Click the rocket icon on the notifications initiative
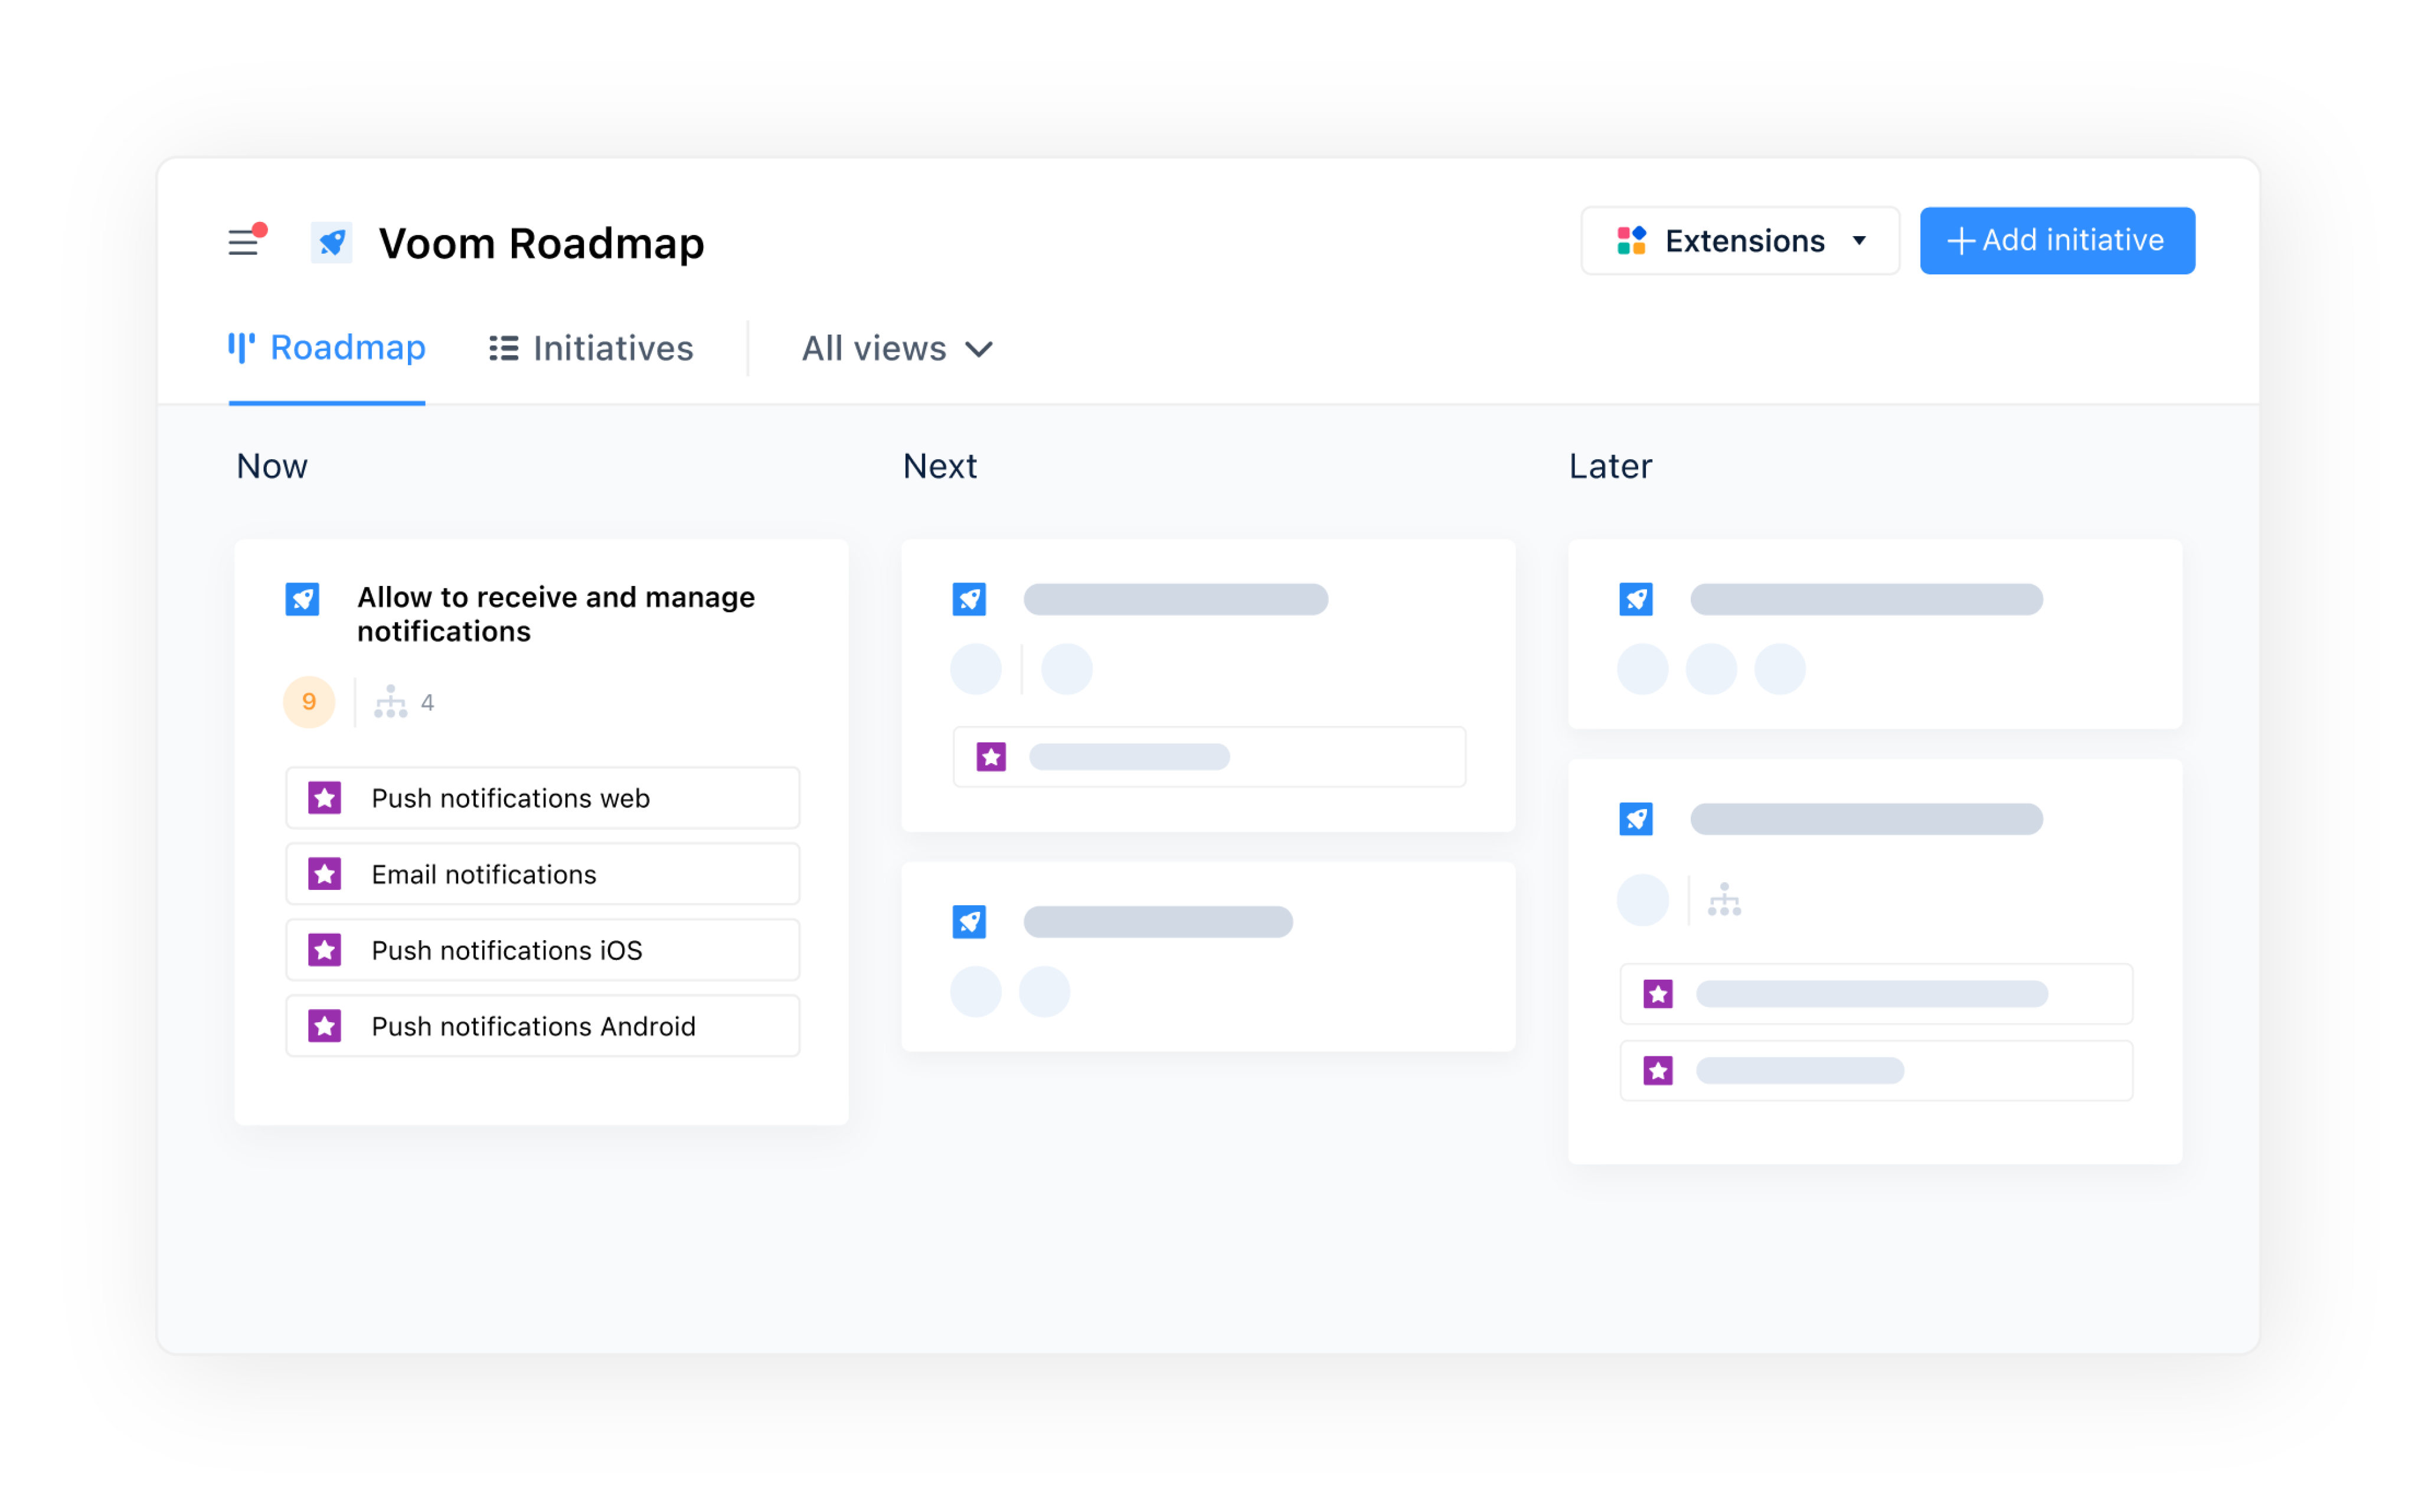2418x1512 pixels. click(x=302, y=599)
